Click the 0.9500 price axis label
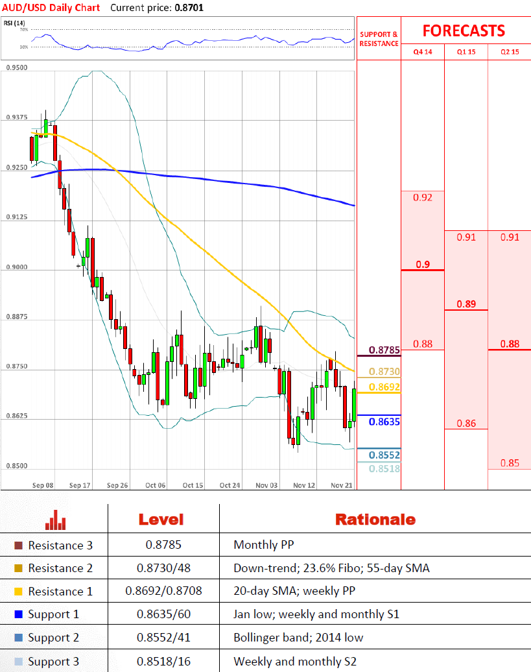Viewport: 531px width, 672px height. click(x=17, y=67)
